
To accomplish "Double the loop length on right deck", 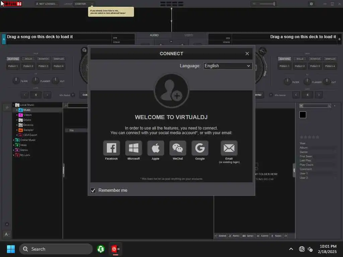I will tap(319, 95).
